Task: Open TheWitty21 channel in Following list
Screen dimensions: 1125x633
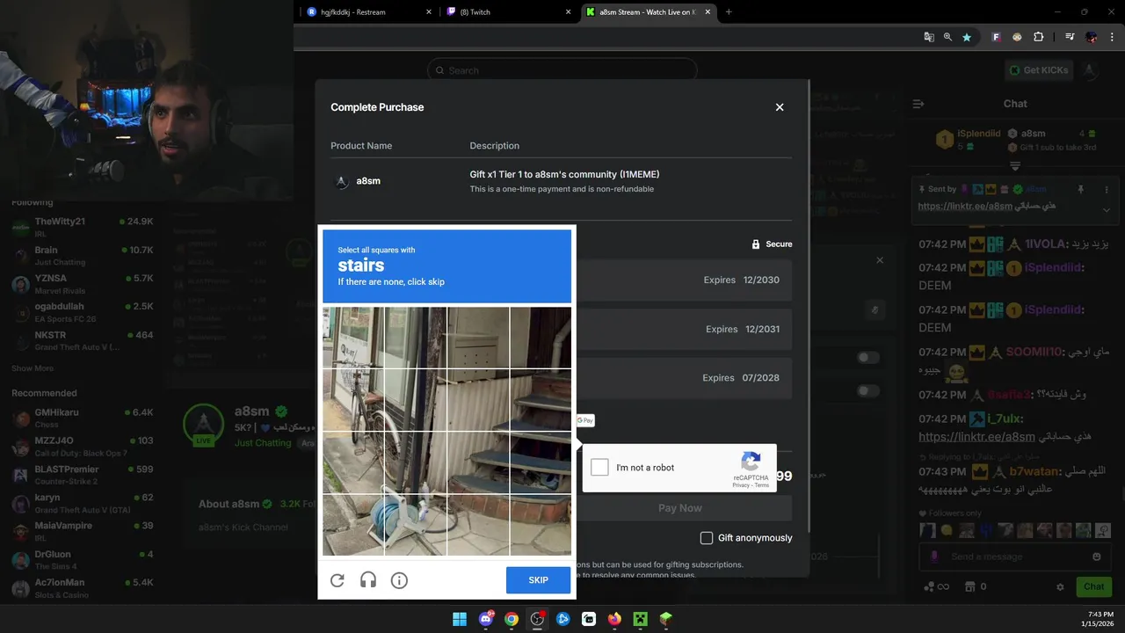Action: (83, 226)
